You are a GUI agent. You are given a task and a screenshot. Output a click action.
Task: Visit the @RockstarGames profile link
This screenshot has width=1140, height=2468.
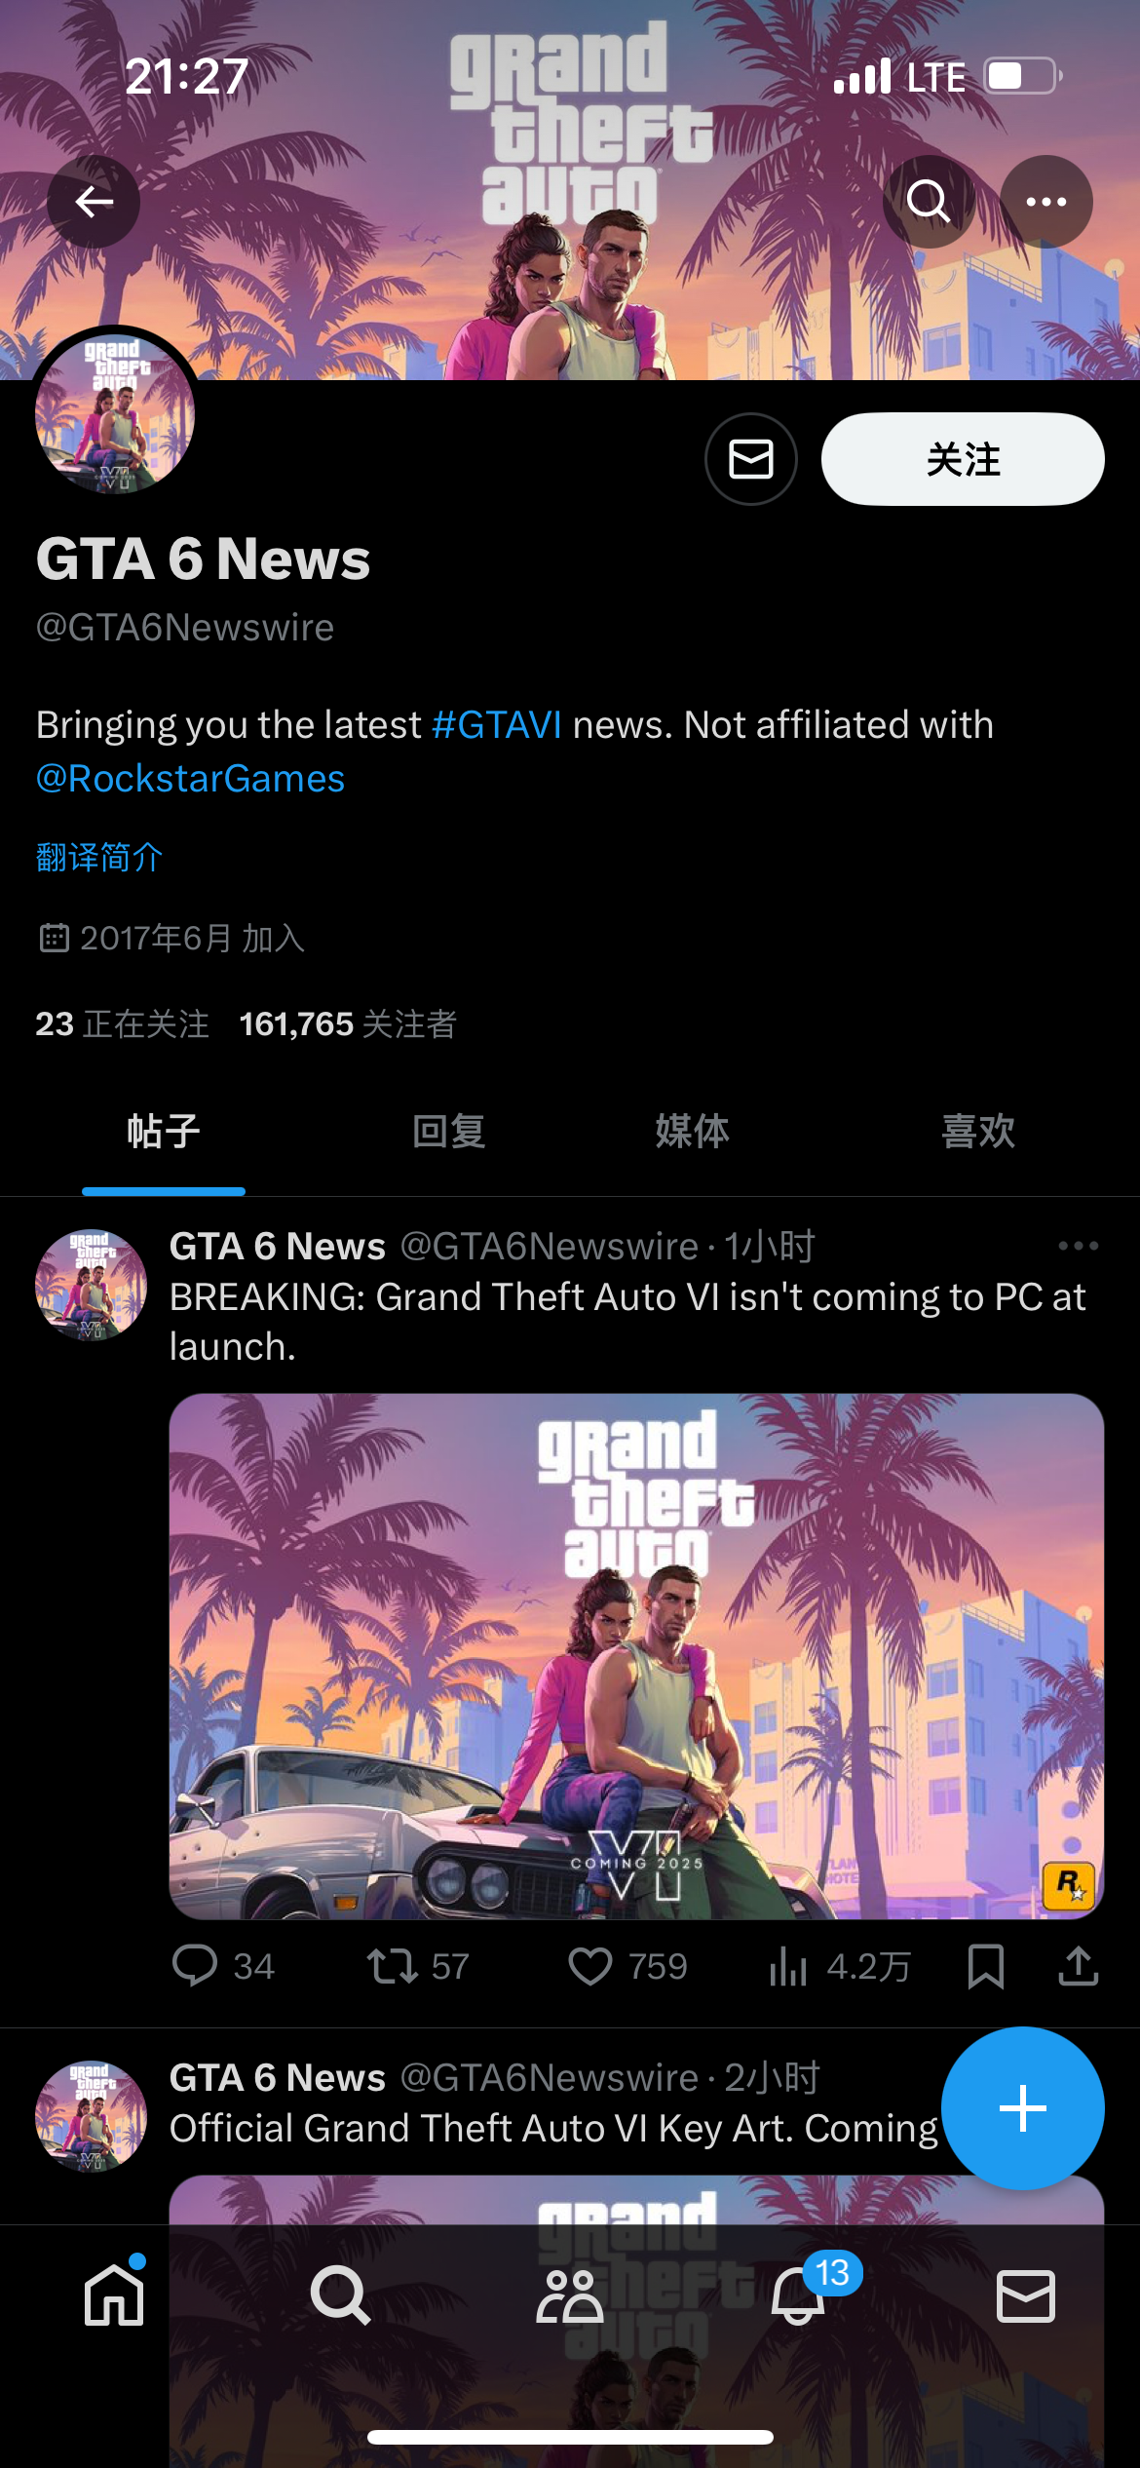click(191, 779)
